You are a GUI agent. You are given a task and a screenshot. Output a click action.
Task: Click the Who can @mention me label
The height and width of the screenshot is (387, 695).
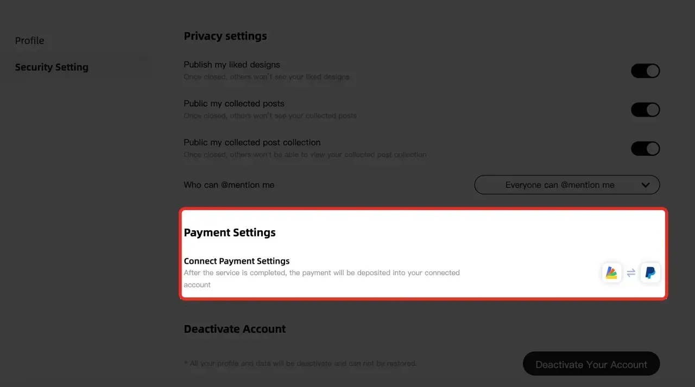coord(229,185)
